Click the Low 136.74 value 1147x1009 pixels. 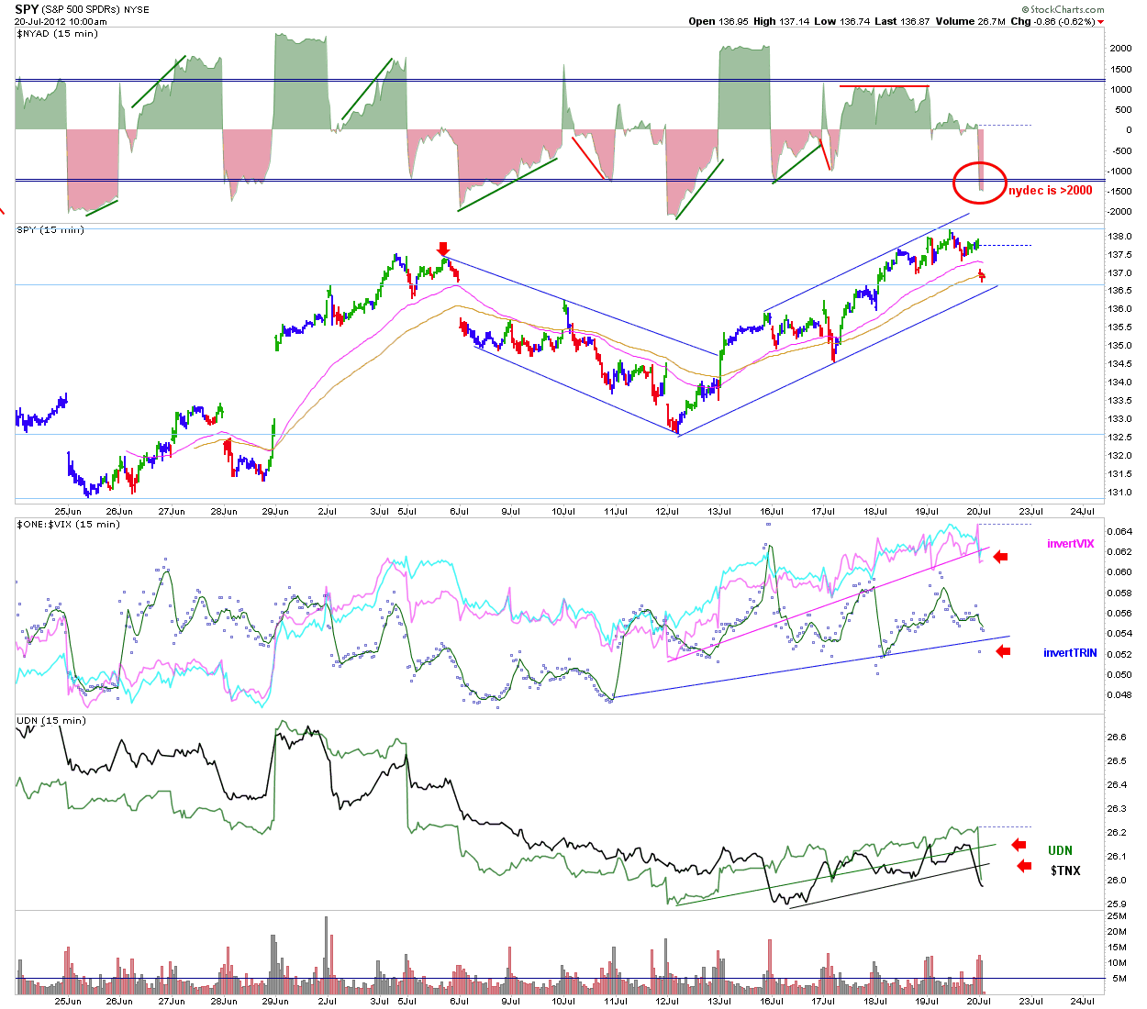[842, 21]
